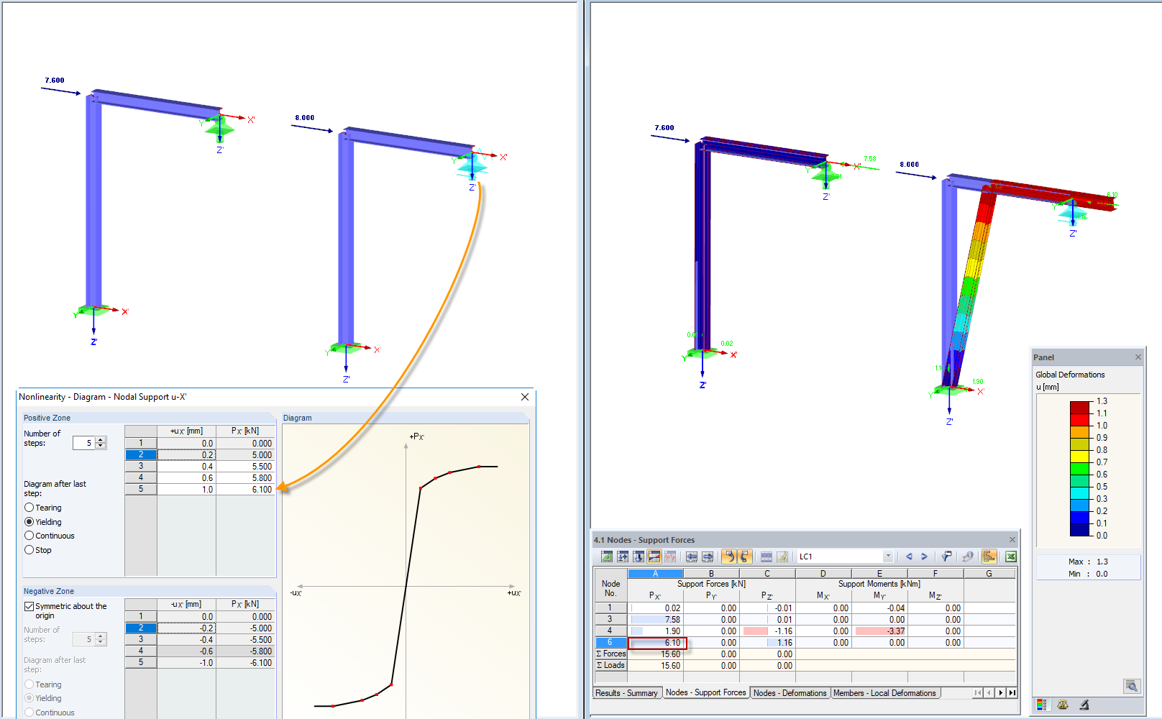Click the scales (units) icon on the panel

click(1063, 705)
